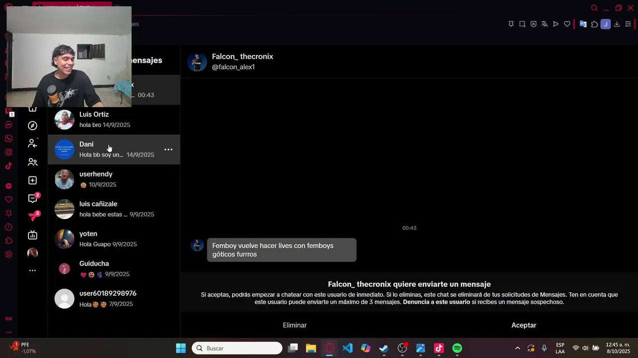Open the taskbar clock 12:45 a. m.

click(618, 349)
